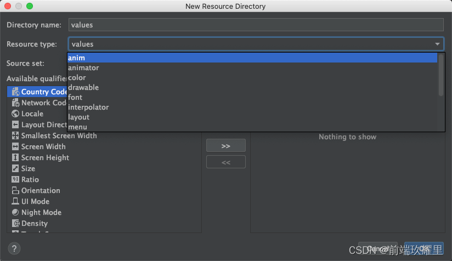Choose menu from the resource type list
This screenshot has width=452, height=261.
click(252, 127)
